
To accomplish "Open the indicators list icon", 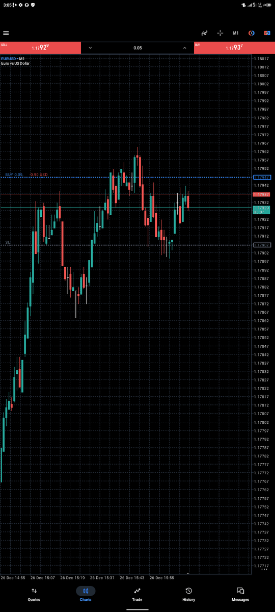I will (x=204, y=33).
